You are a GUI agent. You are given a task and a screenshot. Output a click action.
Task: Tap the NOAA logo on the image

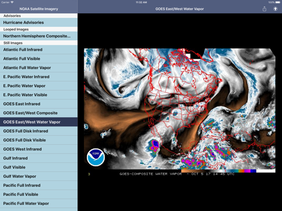[x=96, y=157]
